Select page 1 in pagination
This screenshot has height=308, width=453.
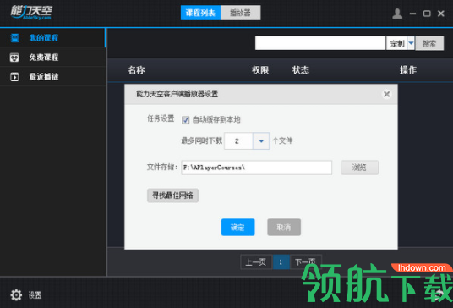281,262
